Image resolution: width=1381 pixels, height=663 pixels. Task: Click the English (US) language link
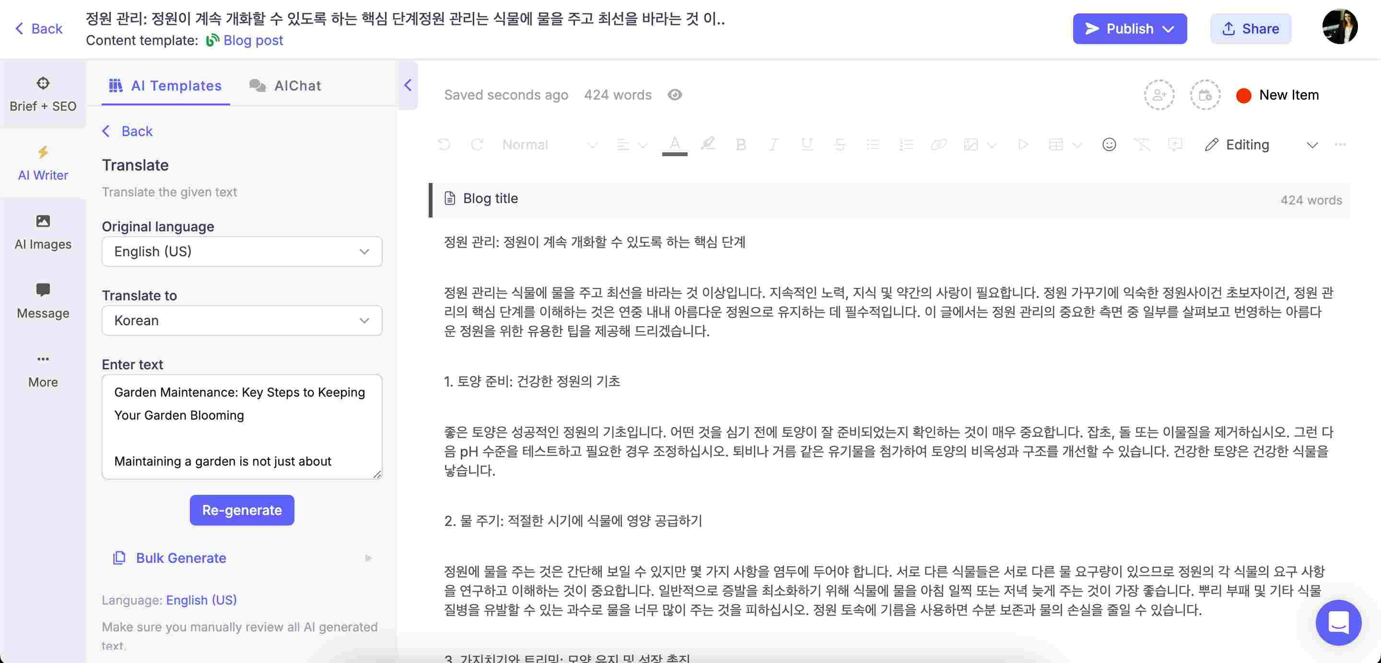pyautogui.click(x=201, y=600)
